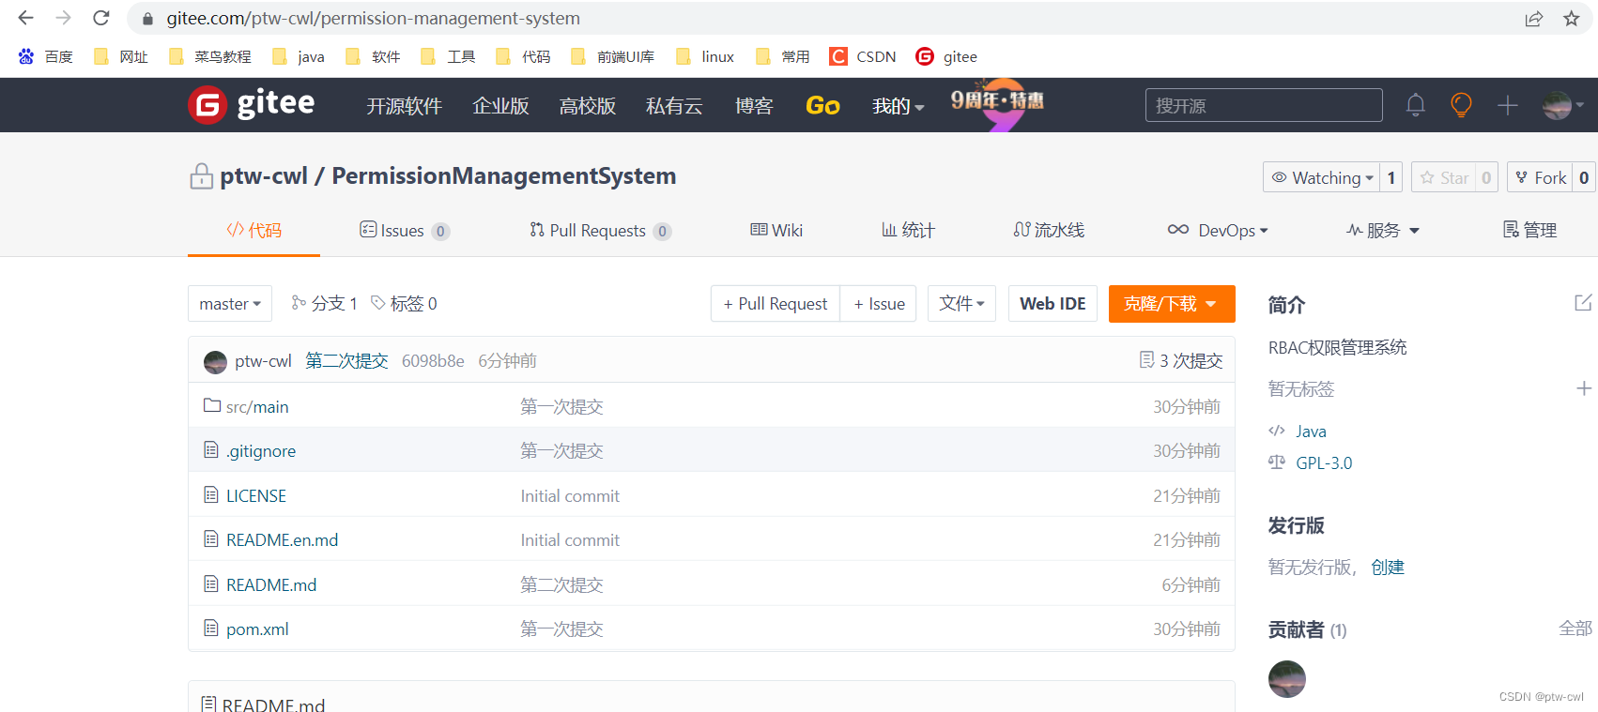Click the LICENSE file icon
This screenshot has width=1598, height=712.
click(211, 494)
